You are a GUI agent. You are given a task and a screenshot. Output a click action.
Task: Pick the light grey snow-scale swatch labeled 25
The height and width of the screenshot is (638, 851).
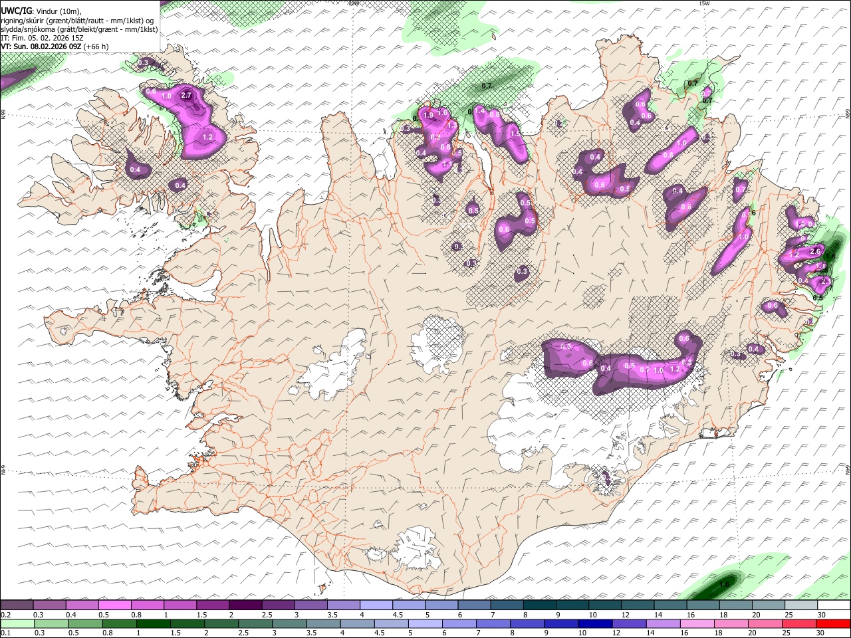click(x=800, y=605)
